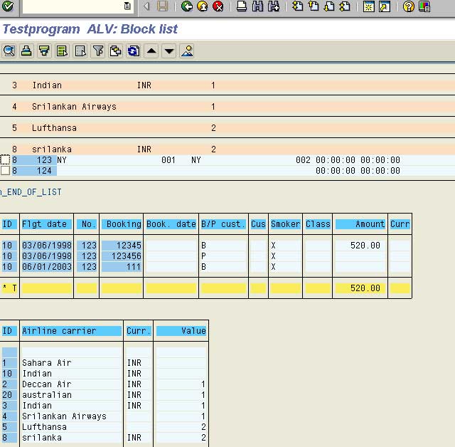
Task: Click the green Back arrow icon
Action: [x=186, y=6]
